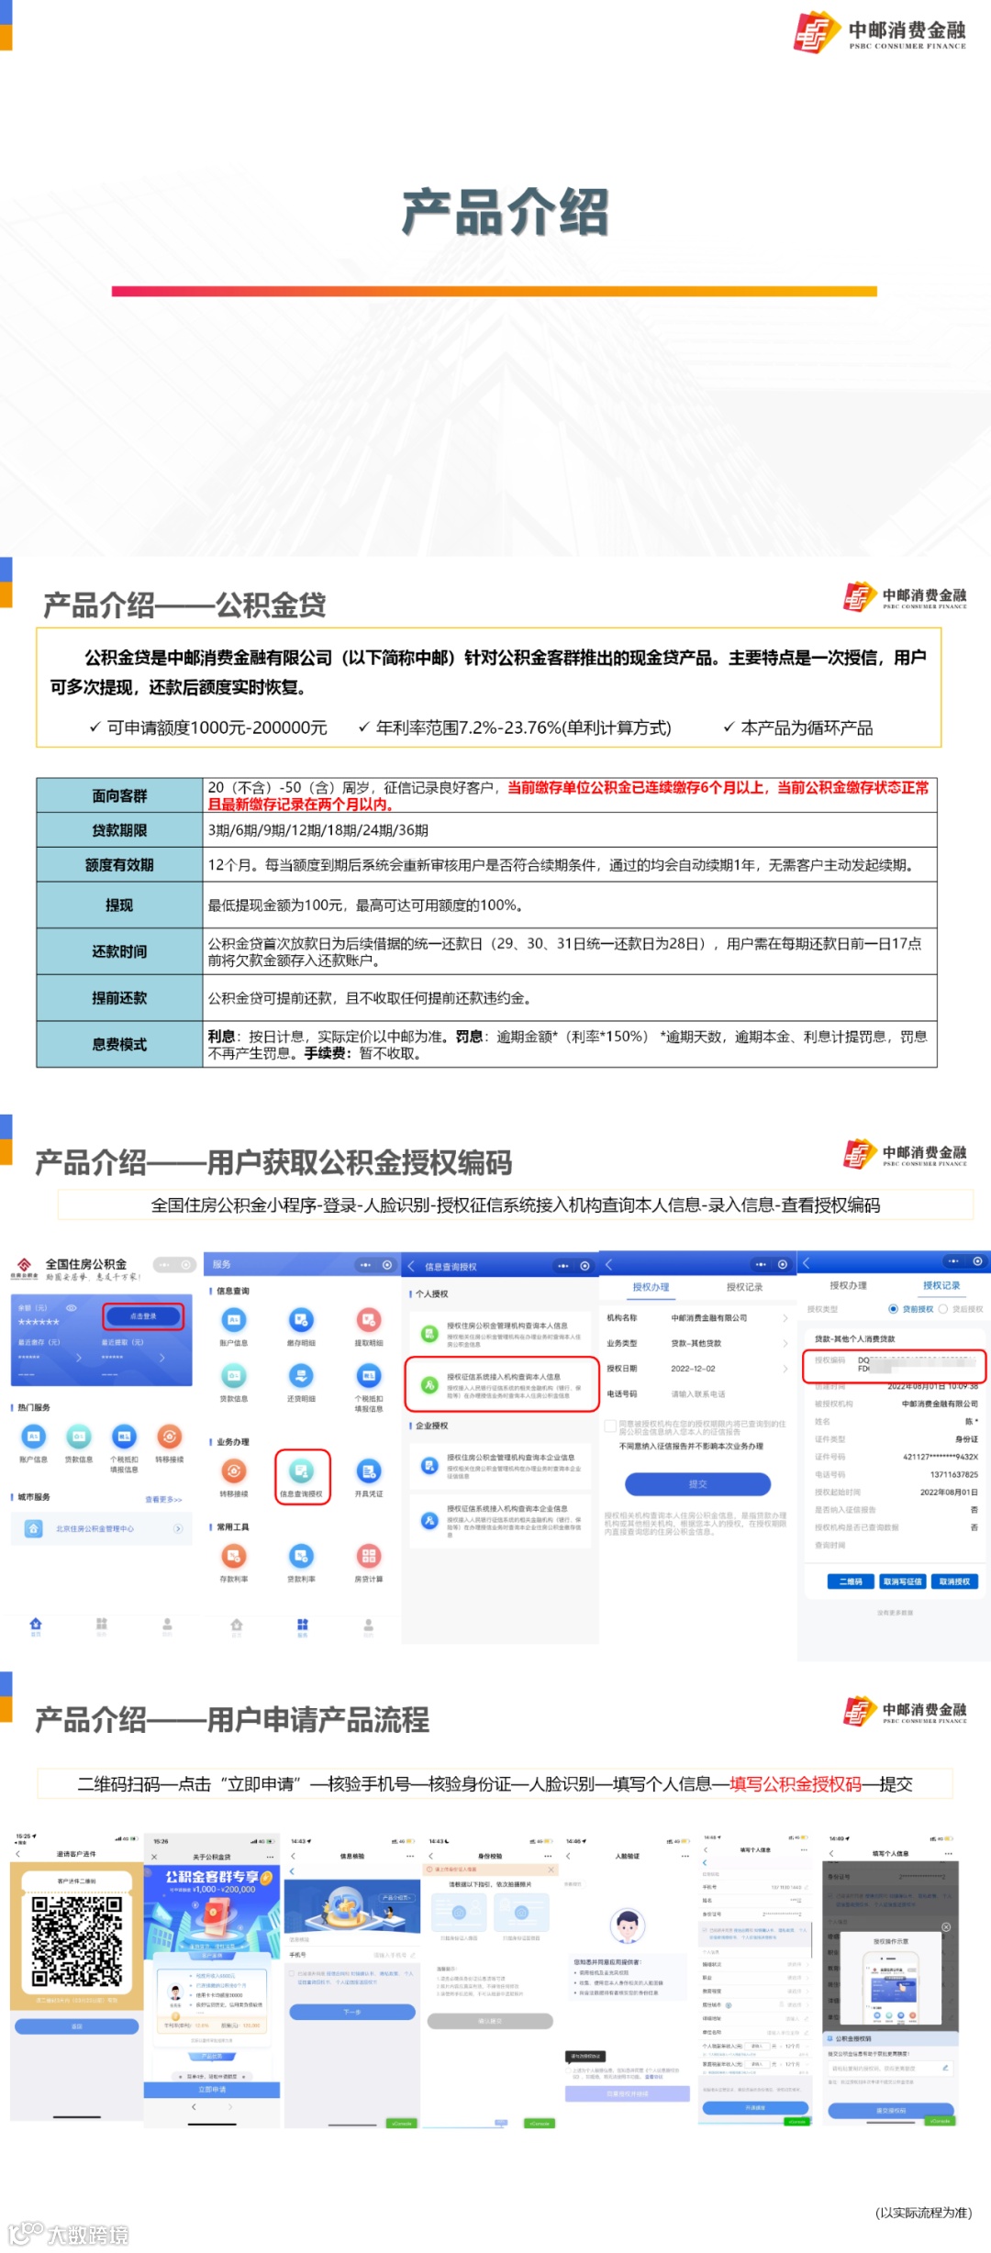
Task: Tap 还贷明细 icon in 服务 screen
Action: pyautogui.click(x=301, y=1376)
